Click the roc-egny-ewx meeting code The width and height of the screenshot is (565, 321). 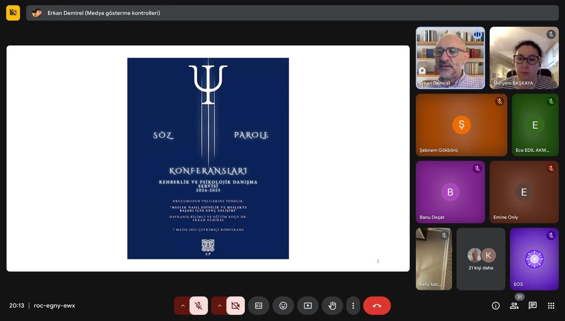(x=54, y=306)
